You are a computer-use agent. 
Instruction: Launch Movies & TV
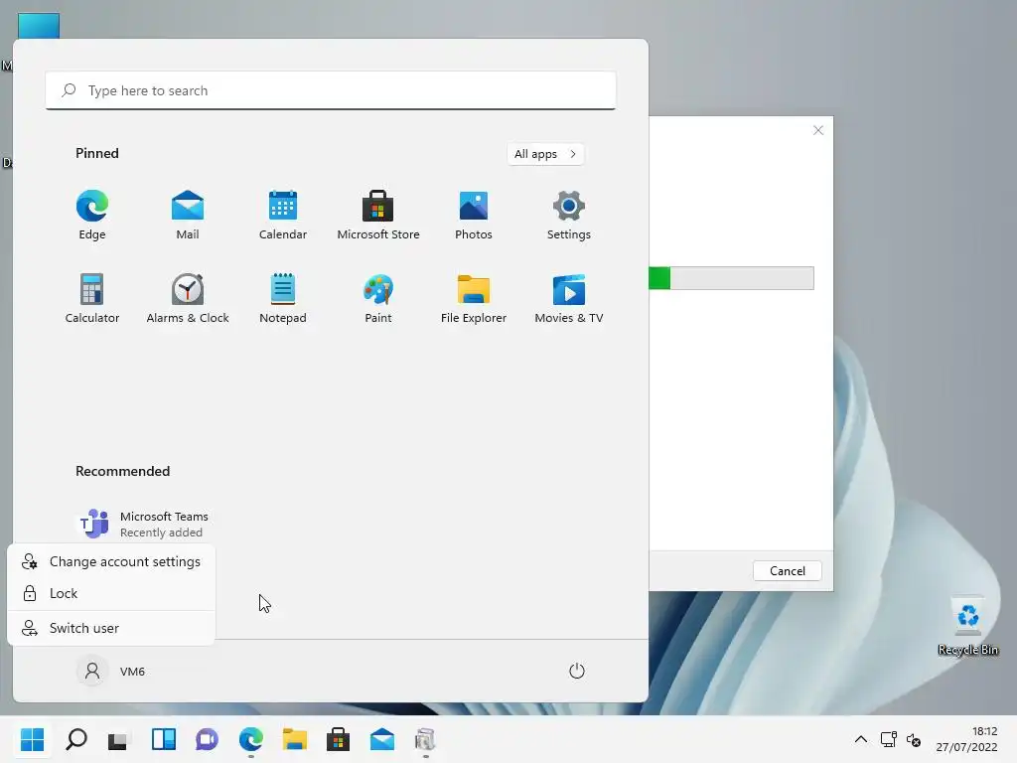pyautogui.click(x=569, y=298)
